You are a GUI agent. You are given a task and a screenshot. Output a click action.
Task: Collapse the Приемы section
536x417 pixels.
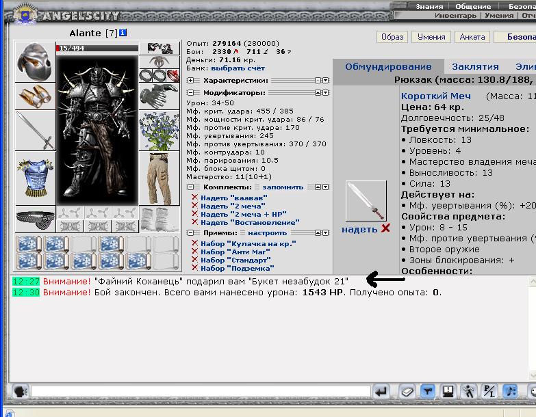(190, 232)
